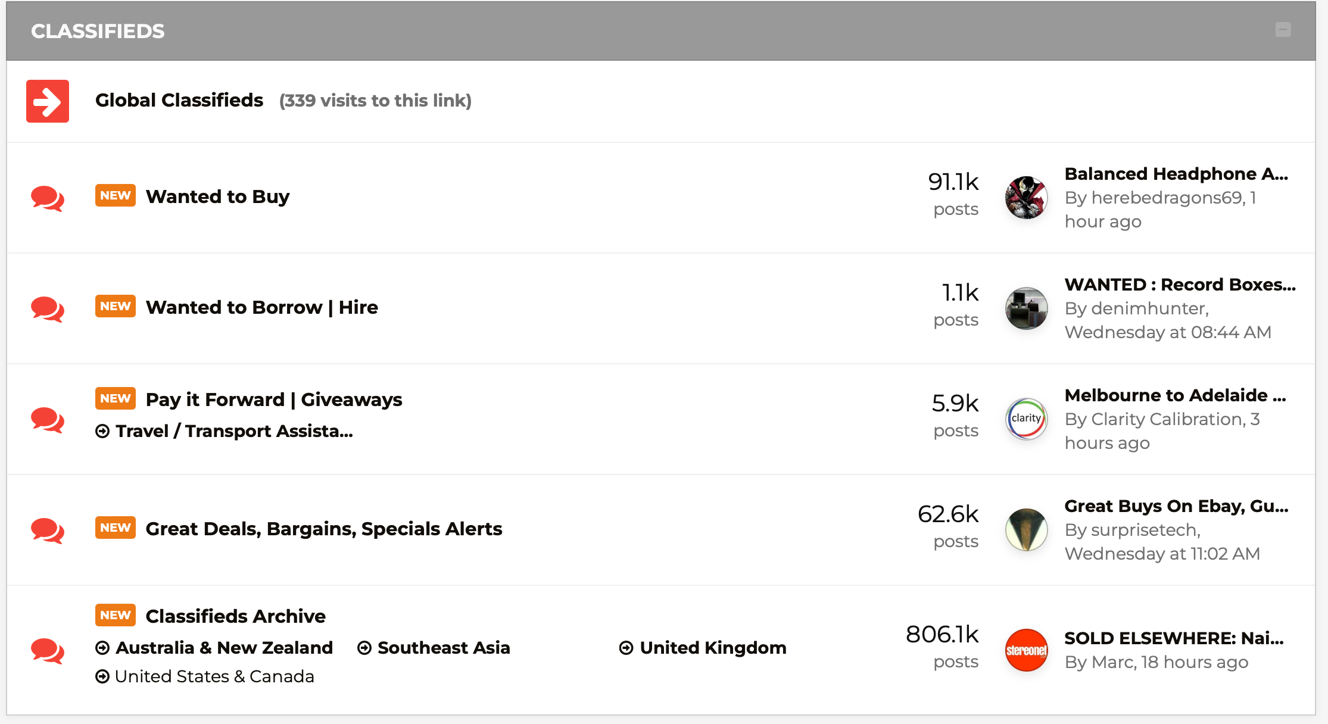
Task: Click the Great Deals forum bubbles icon
Action: [x=48, y=530]
